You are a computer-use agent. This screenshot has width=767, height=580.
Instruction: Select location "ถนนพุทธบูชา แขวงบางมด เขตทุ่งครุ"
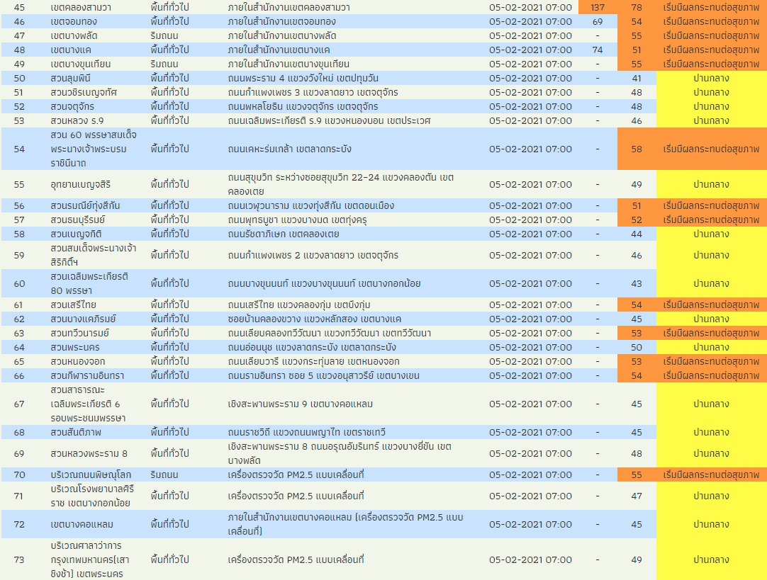[x=298, y=220]
